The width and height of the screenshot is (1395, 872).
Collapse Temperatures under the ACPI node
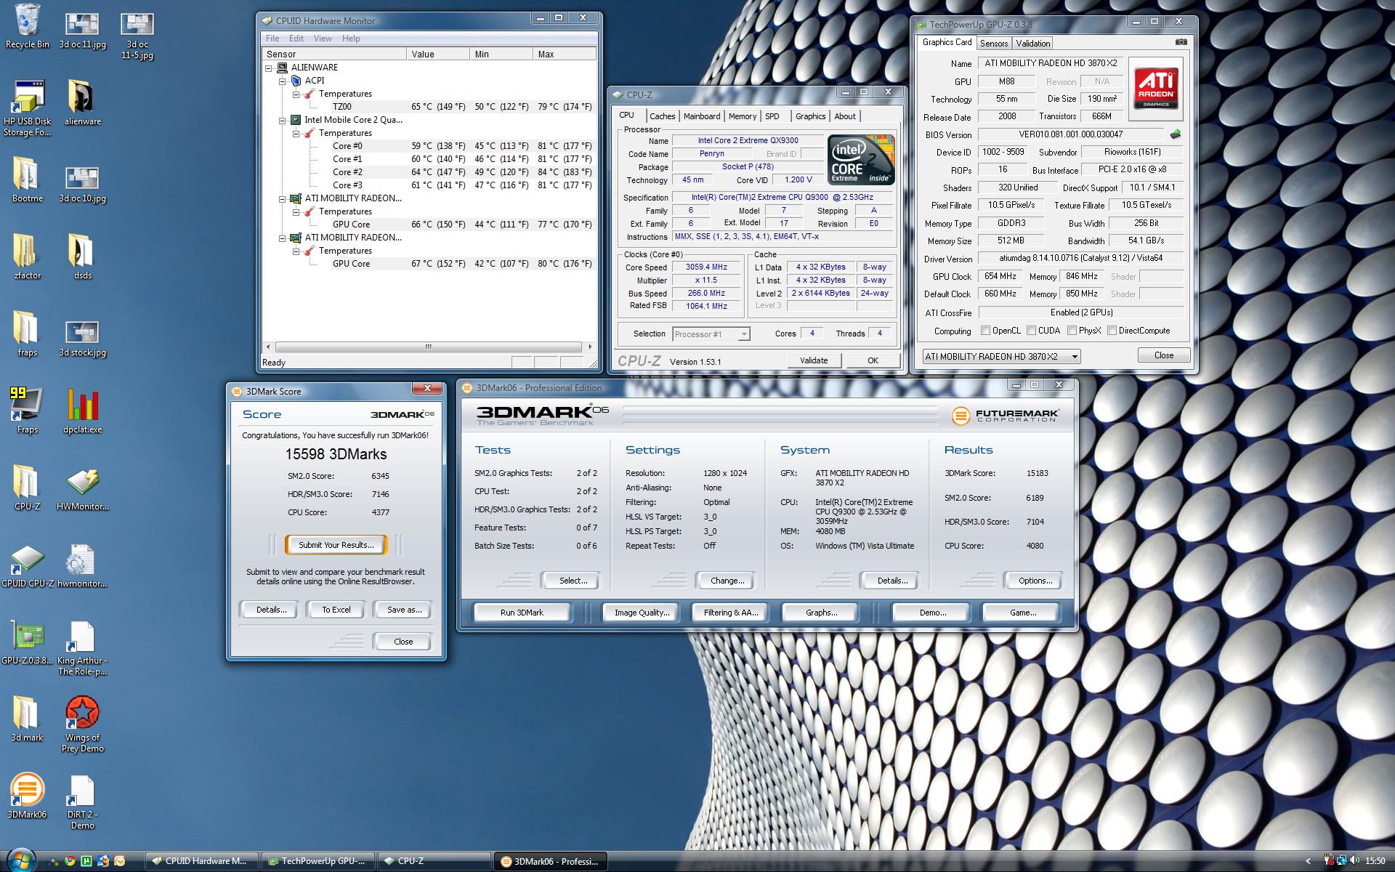coord(296,94)
